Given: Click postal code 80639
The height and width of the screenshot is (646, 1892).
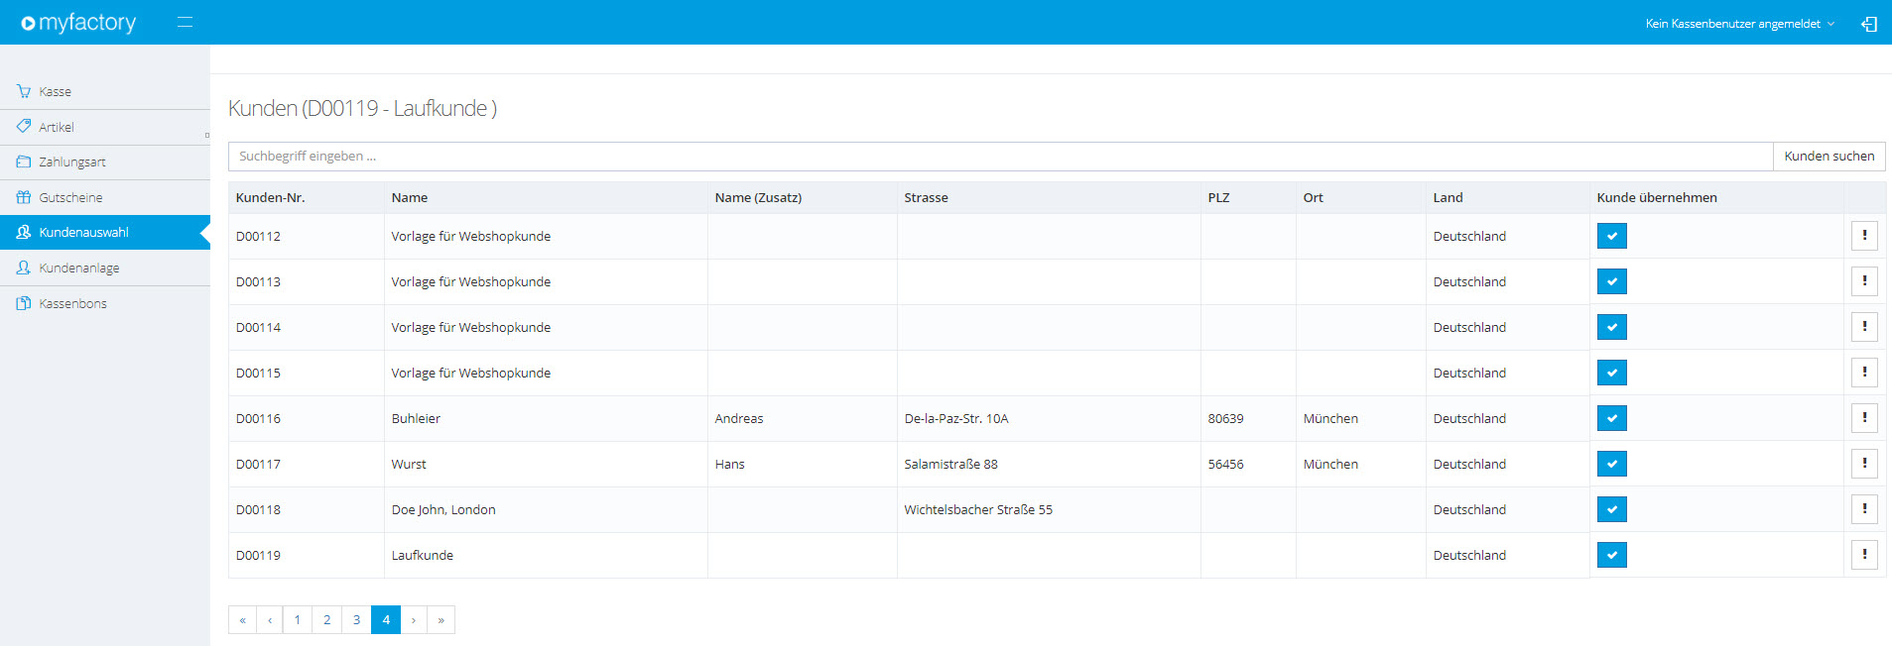Looking at the screenshot, I should click(x=1225, y=419).
